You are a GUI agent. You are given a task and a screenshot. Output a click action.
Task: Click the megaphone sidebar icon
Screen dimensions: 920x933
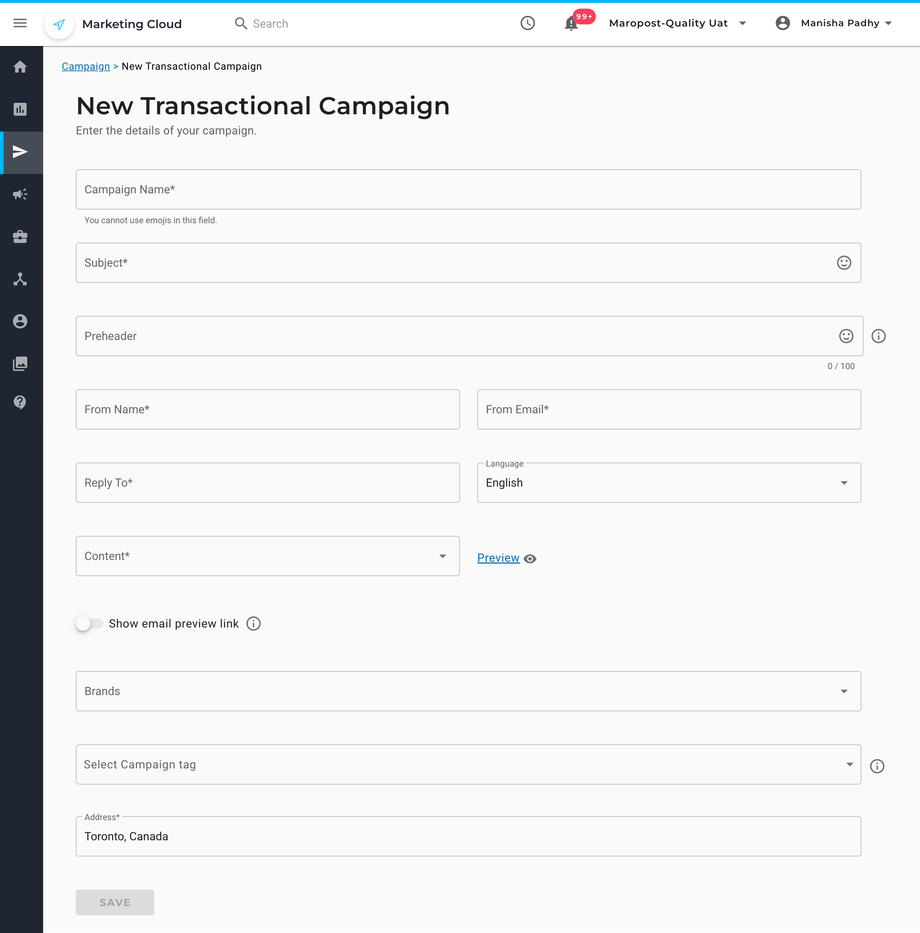pyautogui.click(x=20, y=194)
